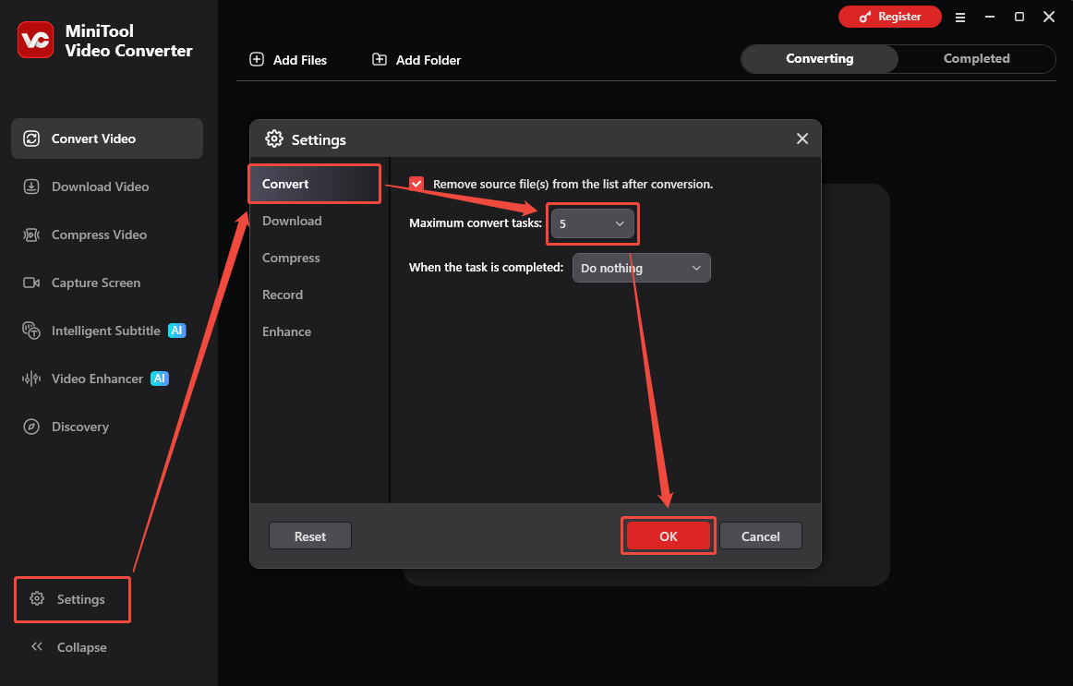Switch to the Completed tab
The width and height of the screenshot is (1073, 686).
click(x=977, y=59)
